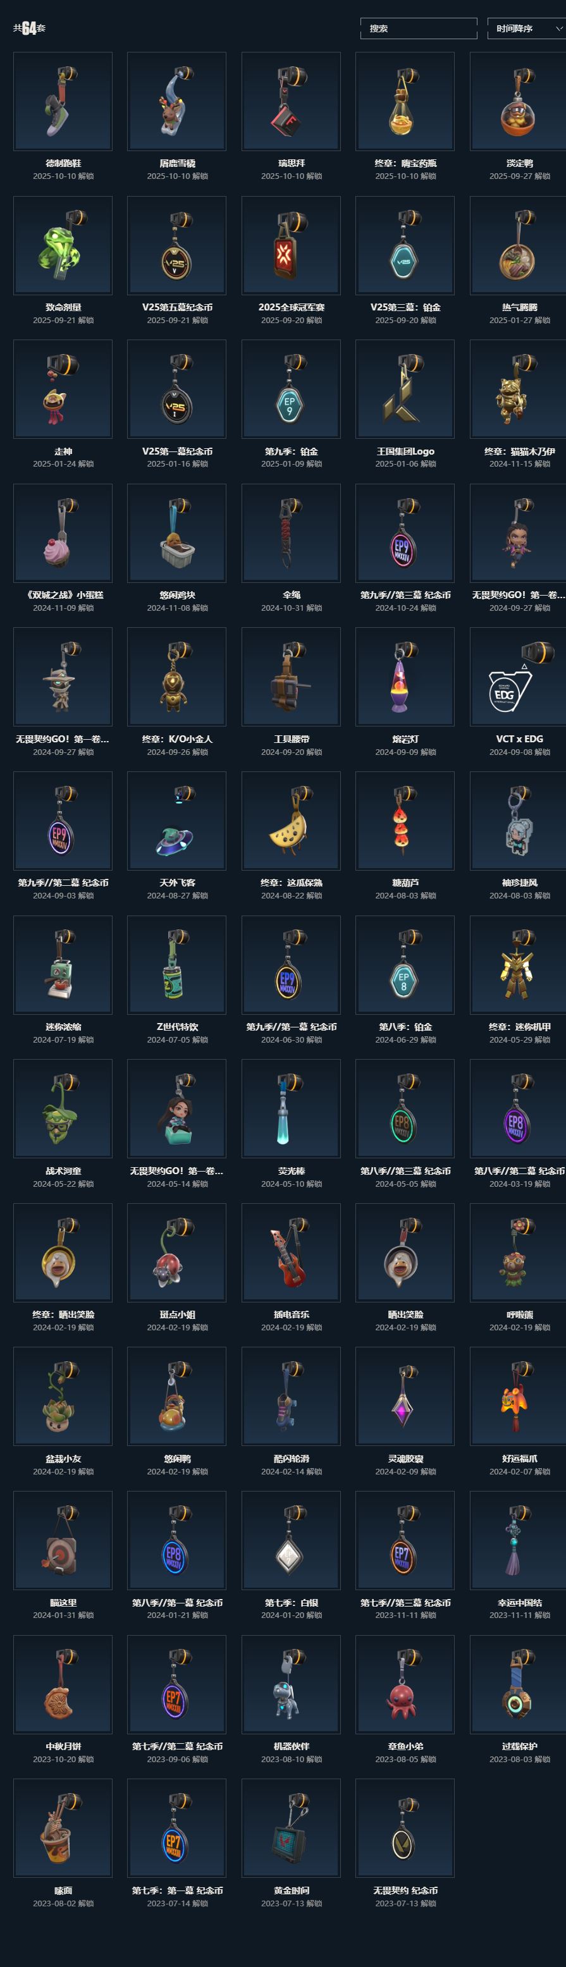Click the 第七季: 白银 silver rank charm
Image resolution: width=566 pixels, height=1967 pixels.
(291, 1540)
